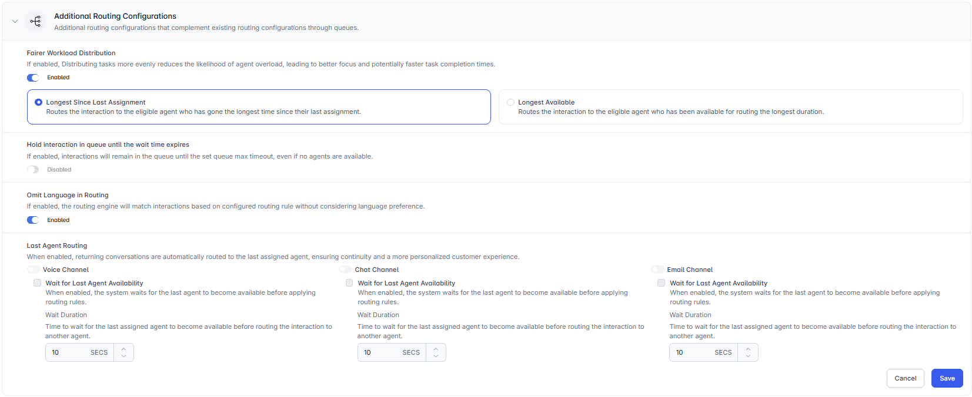This screenshot has height=397, width=972.
Task: Enable Last Agent Routing for Email Channel
Action: pyautogui.click(x=657, y=270)
